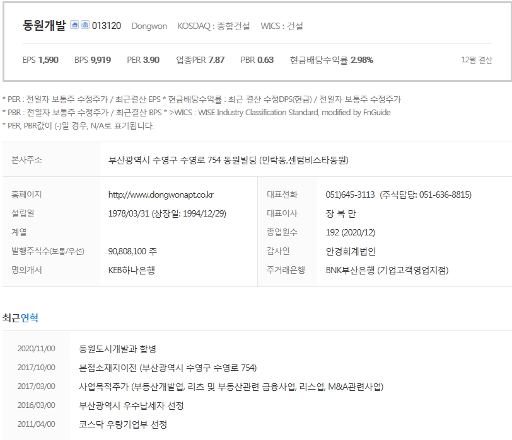
Task: Click the CEO name 장 복 만
Action: [340, 214]
